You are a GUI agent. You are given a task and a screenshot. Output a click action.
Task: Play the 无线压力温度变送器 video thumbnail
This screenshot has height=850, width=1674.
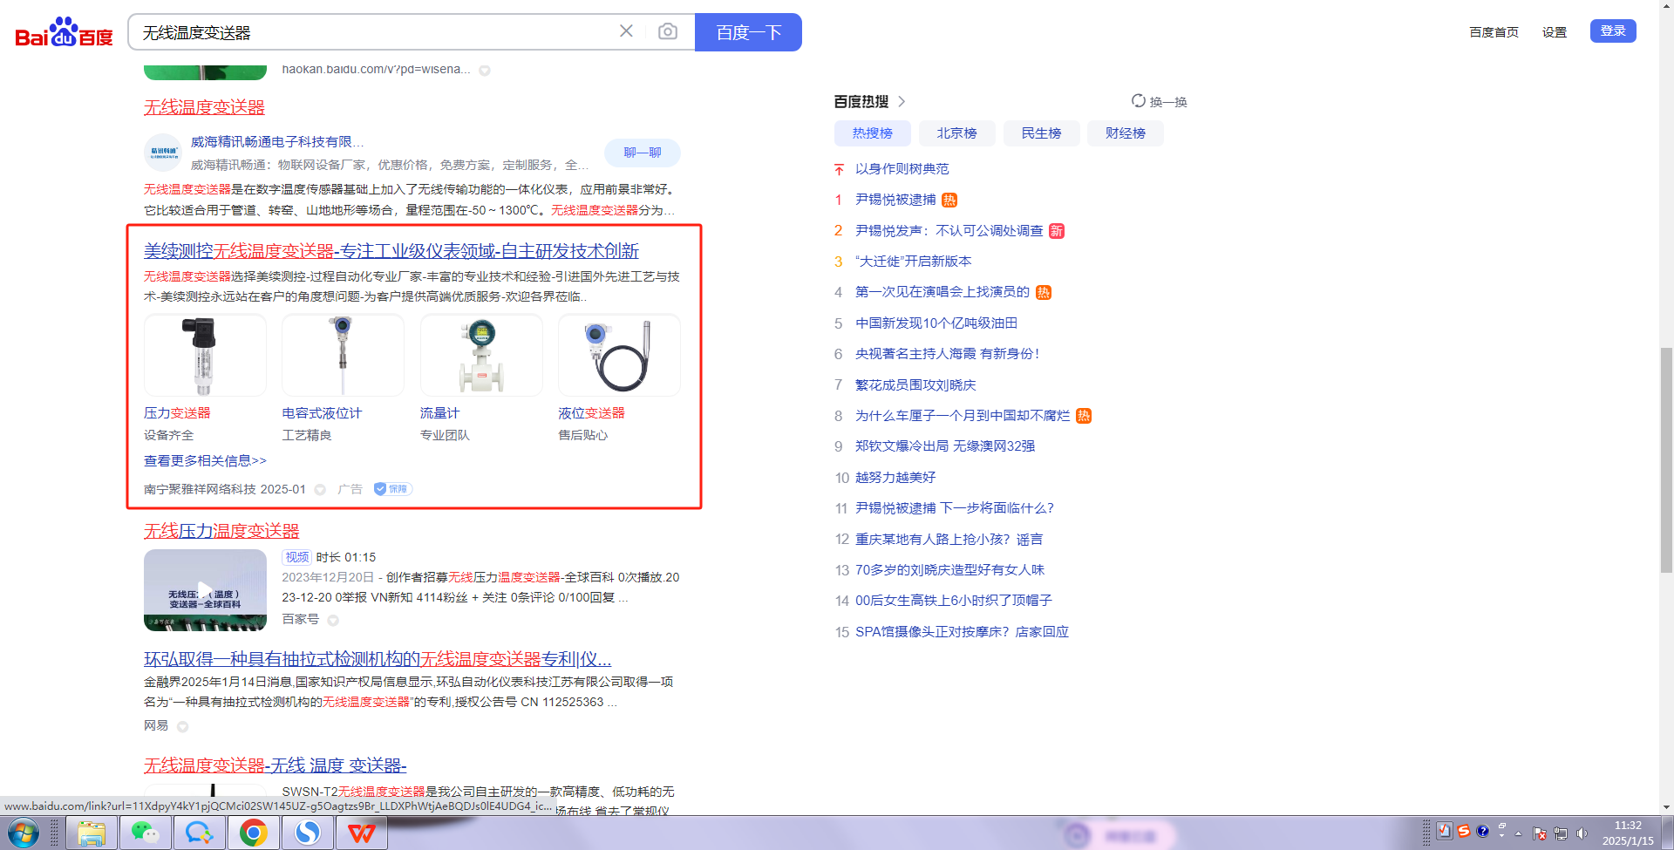pos(205,589)
